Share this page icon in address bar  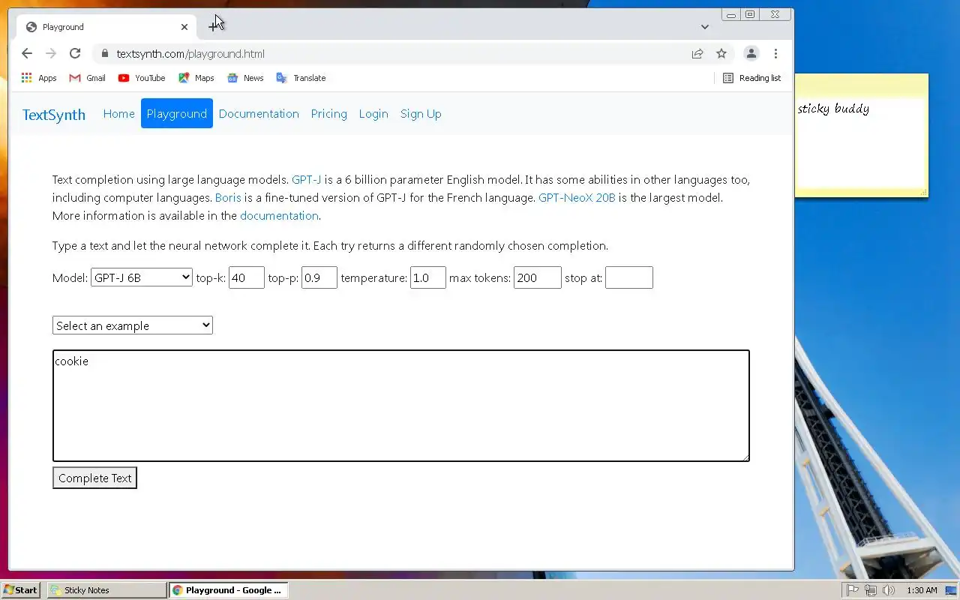pos(697,53)
